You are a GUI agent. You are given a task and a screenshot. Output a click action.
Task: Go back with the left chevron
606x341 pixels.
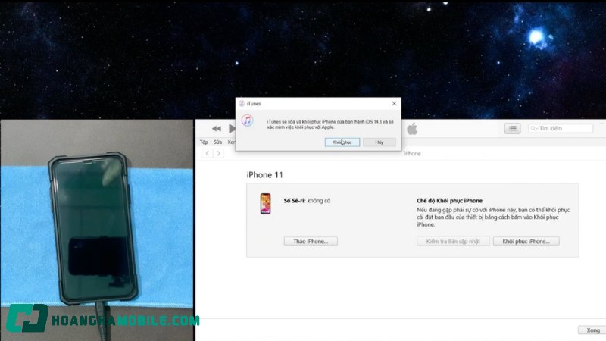pyautogui.click(x=208, y=154)
